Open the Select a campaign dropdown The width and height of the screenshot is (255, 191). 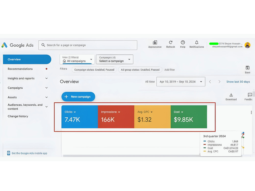pyautogui.click(x=114, y=59)
